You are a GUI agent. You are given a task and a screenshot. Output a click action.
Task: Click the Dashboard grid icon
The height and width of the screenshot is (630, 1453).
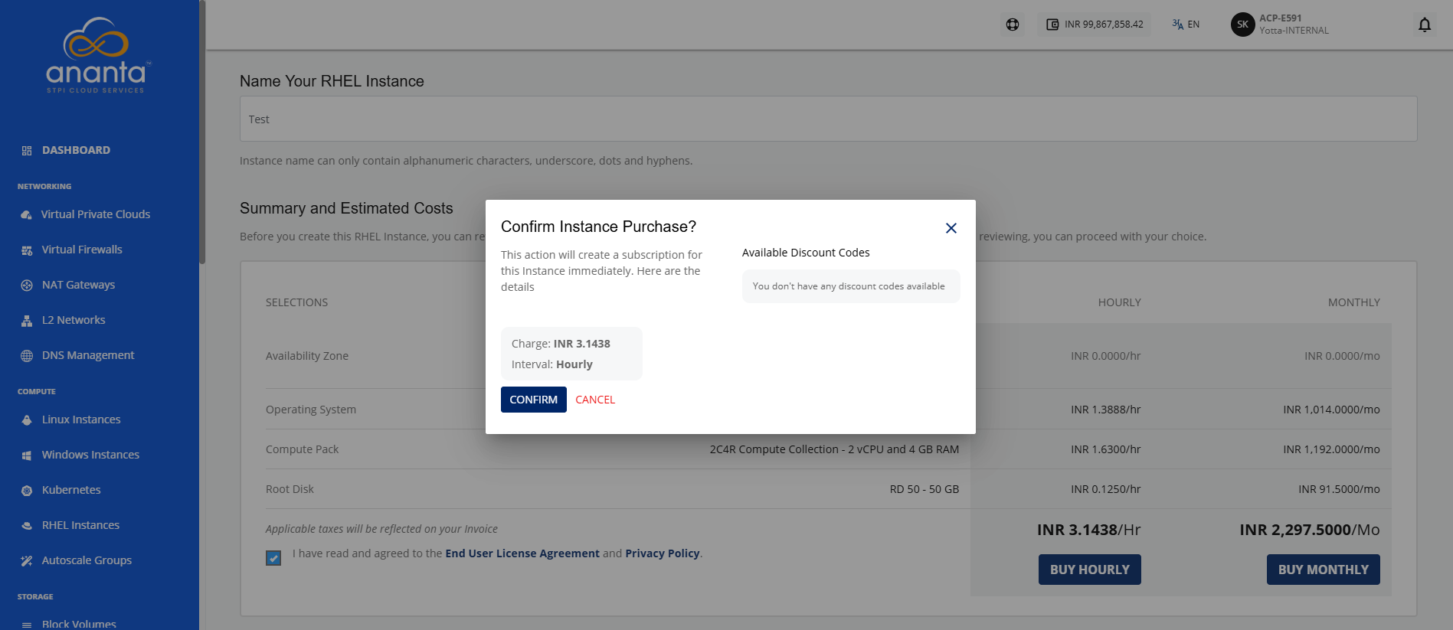point(27,151)
